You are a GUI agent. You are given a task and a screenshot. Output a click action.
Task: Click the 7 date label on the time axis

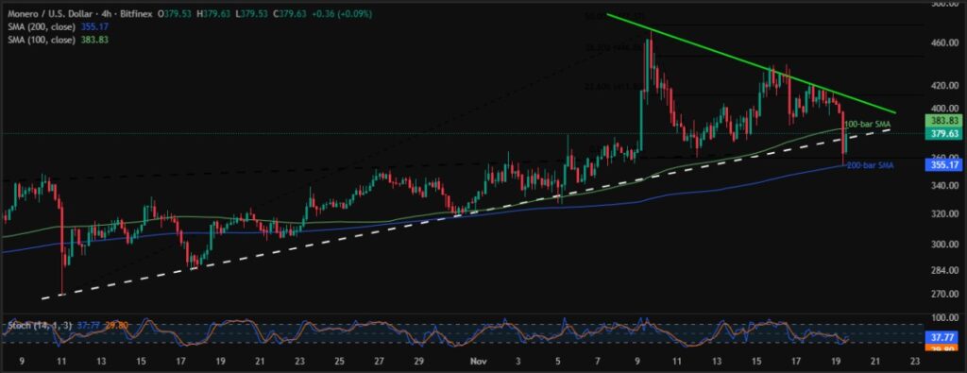click(598, 363)
